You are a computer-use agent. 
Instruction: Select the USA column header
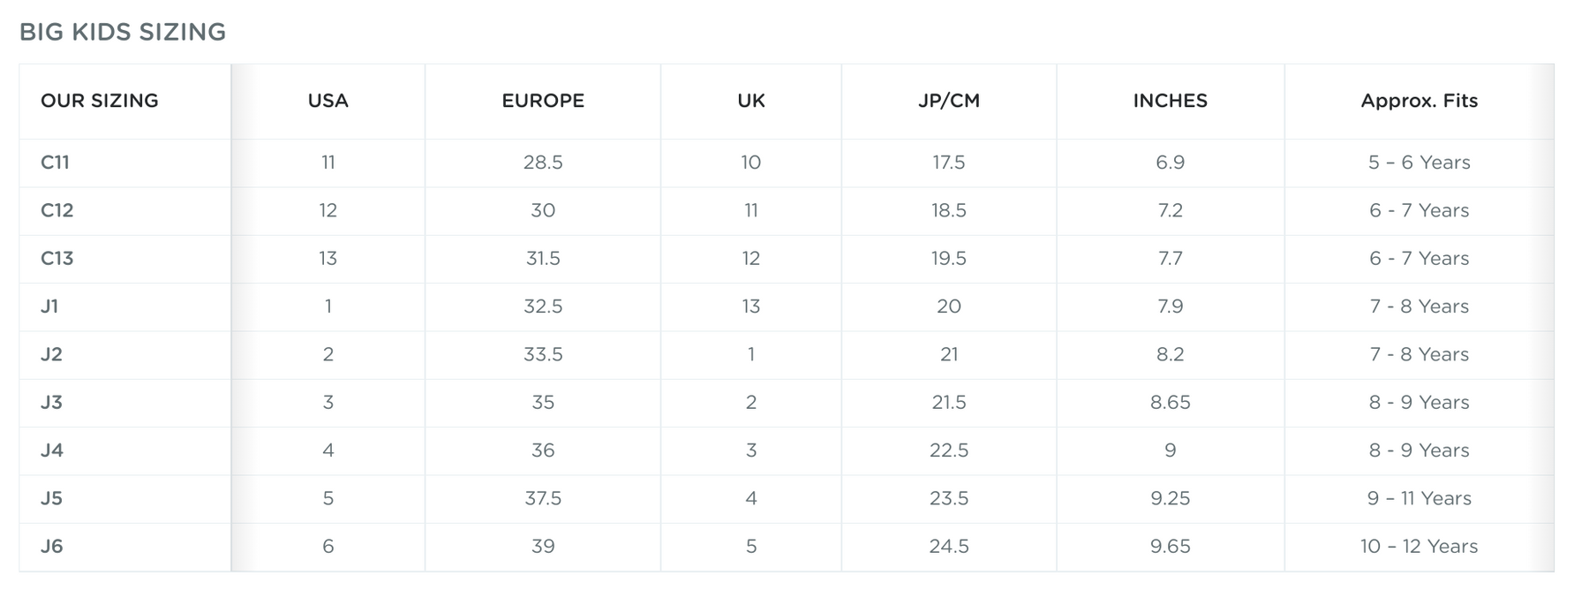[328, 101]
